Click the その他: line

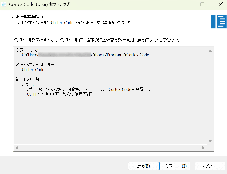pos(28,84)
